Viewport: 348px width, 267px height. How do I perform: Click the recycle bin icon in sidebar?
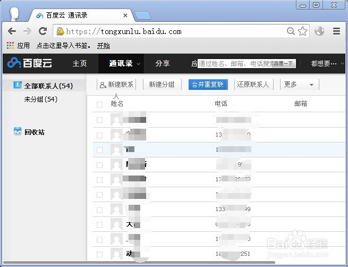18,131
